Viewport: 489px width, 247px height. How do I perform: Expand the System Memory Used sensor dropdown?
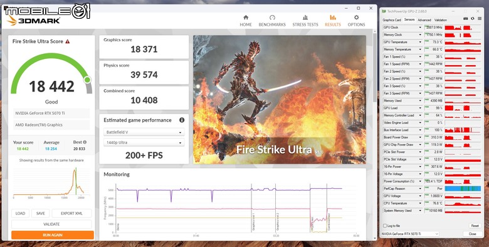(420, 211)
